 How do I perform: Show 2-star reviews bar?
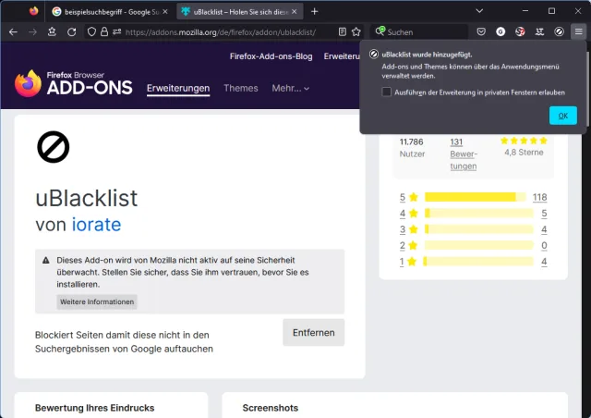pyautogui.click(x=478, y=245)
